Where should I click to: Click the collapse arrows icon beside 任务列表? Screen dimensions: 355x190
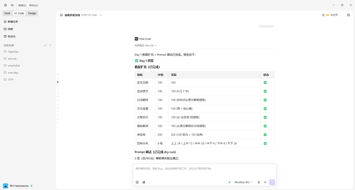[x=45, y=45]
